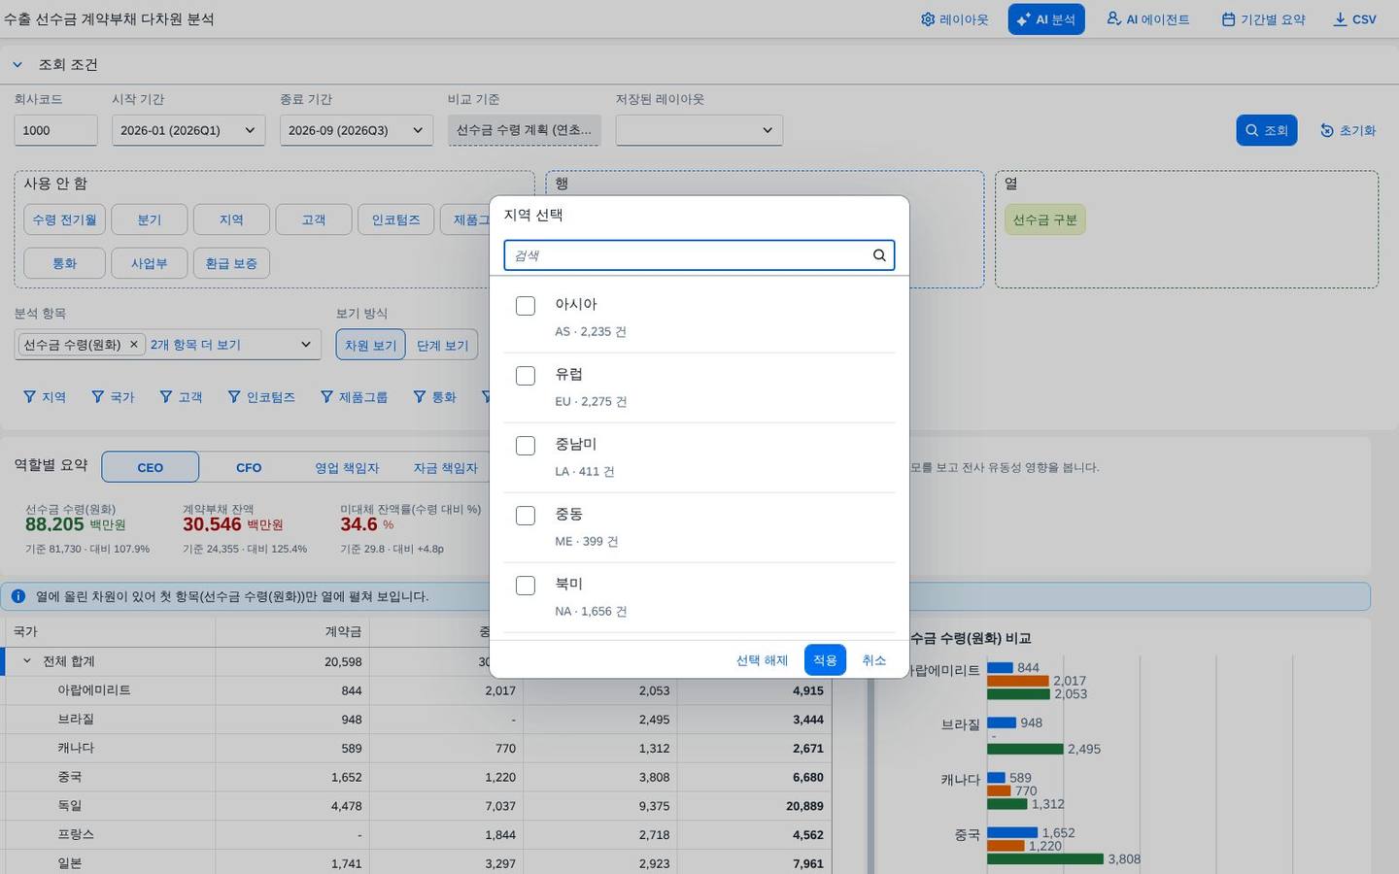
Task: Switch to the 자금 책임자 tab
Action: click(445, 467)
